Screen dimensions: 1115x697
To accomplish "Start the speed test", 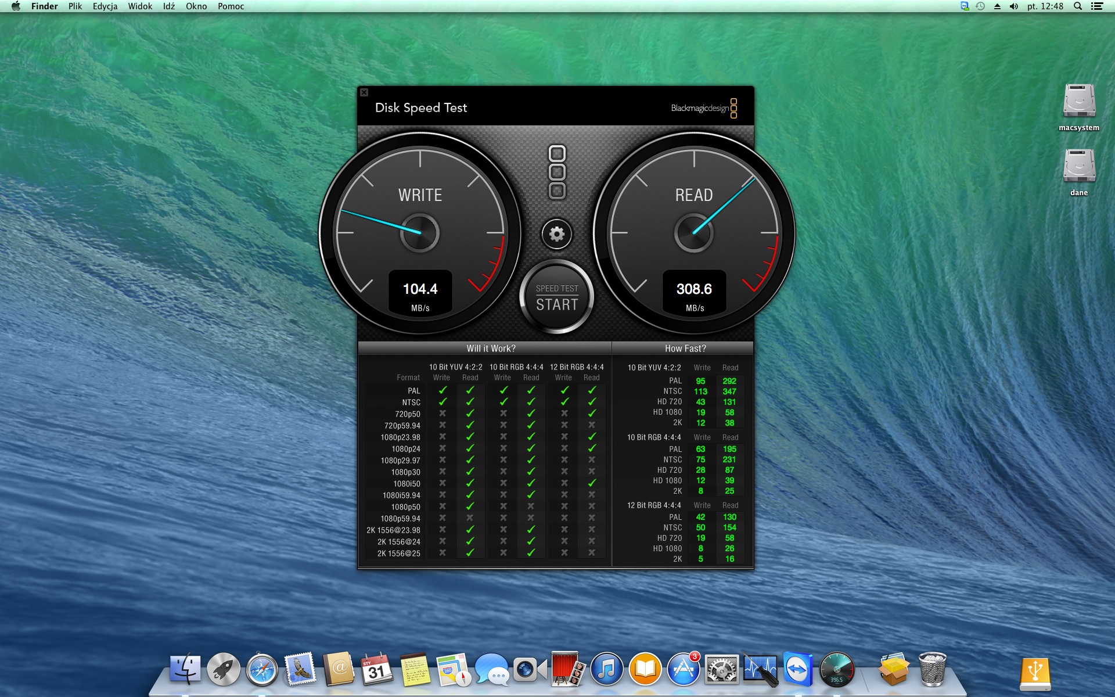I will (557, 297).
